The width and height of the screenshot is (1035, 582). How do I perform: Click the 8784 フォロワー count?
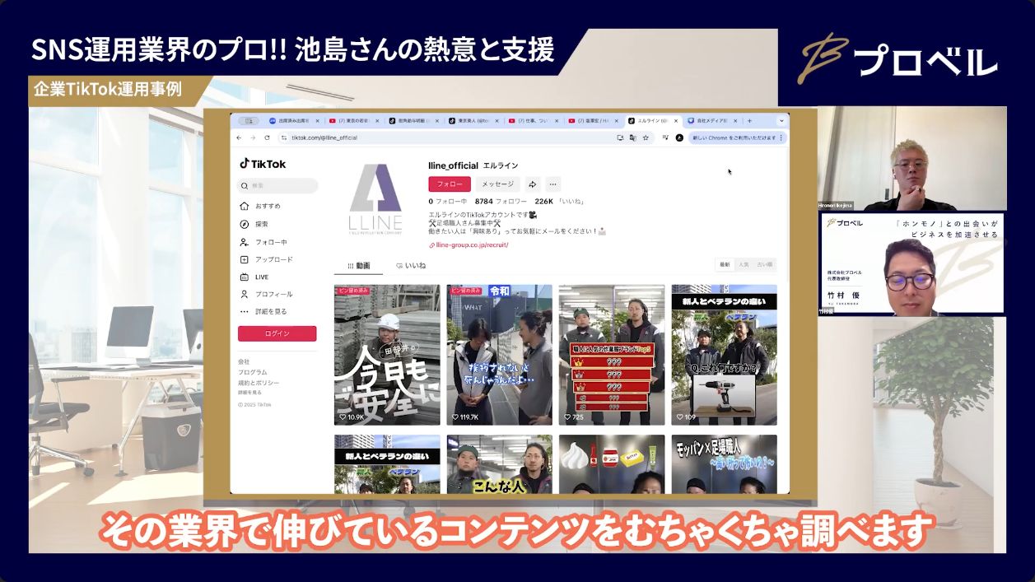501,201
